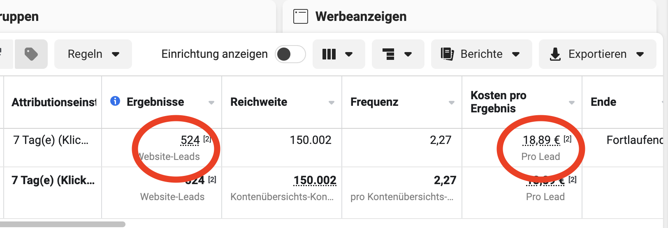Click the three-bars columns icon
The height and width of the screenshot is (228, 668).
point(329,54)
